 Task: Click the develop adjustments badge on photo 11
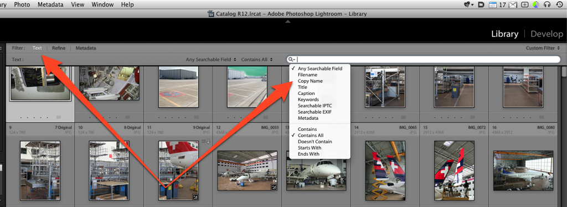tap(195, 197)
